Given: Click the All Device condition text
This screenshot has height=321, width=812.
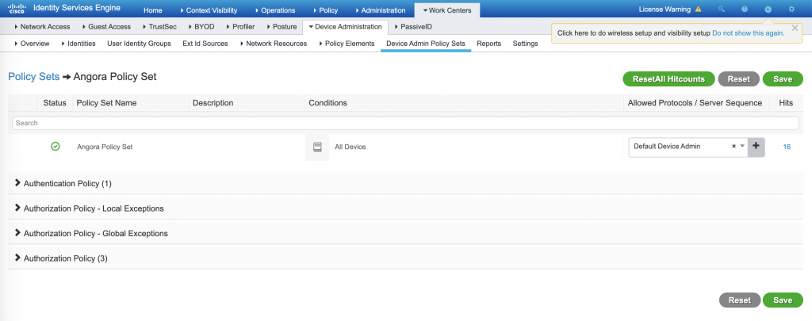Looking at the screenshot, I should pyautogui.click(x=350, y=147).
